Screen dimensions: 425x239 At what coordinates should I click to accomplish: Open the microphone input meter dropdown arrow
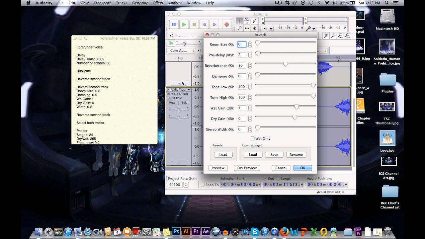pos(314,29)
